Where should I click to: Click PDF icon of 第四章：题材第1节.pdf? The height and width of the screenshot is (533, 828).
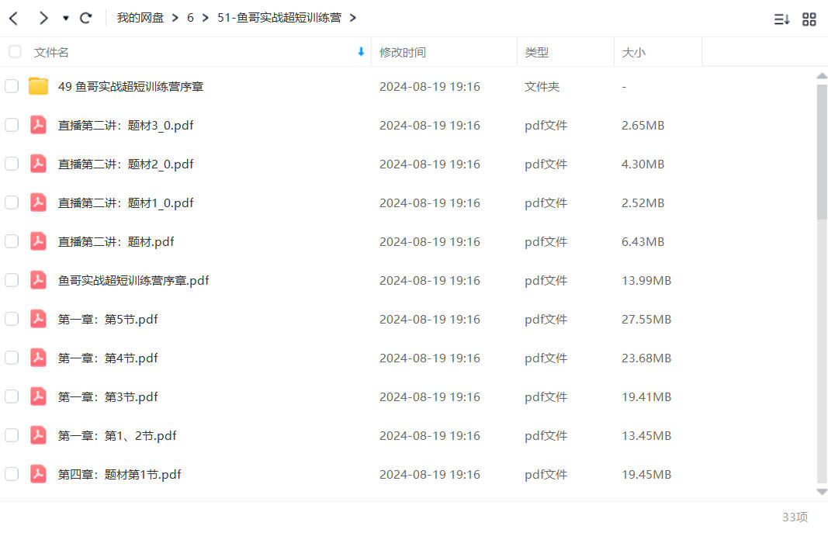(x=38, y=474)
